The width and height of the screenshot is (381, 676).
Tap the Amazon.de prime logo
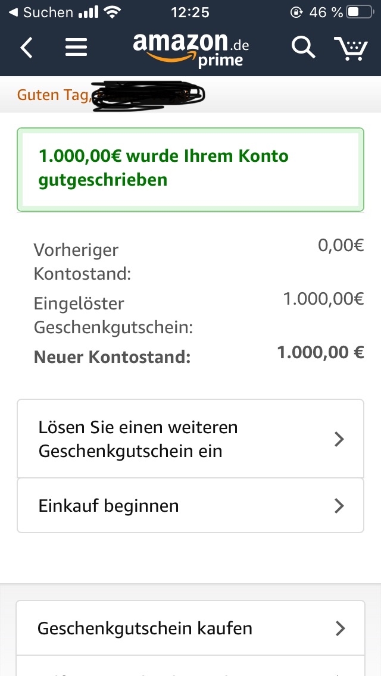[190, 49]
